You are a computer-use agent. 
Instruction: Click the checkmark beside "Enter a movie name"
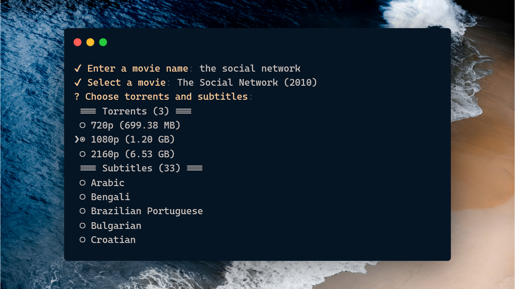click(78, 68)
